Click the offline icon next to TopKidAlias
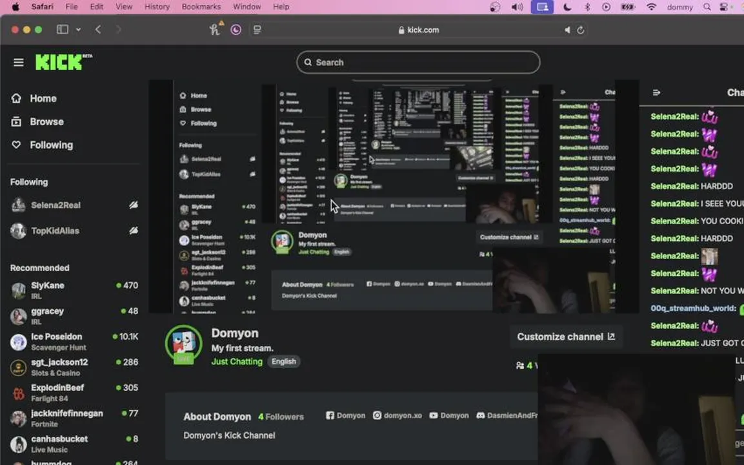Image resolution: width=744 pixels, height=465 pixels. pyautogui.click(x=134, y=231)
